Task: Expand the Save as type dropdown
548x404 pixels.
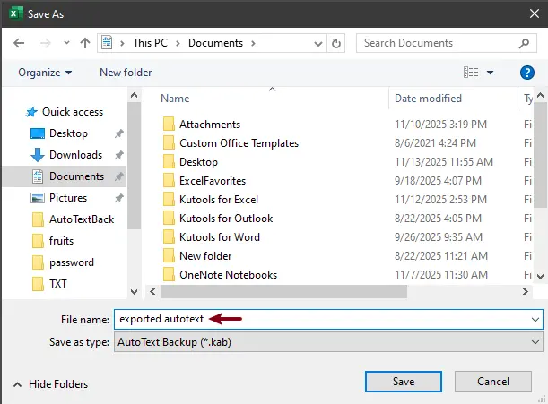Action: [535, 342]
